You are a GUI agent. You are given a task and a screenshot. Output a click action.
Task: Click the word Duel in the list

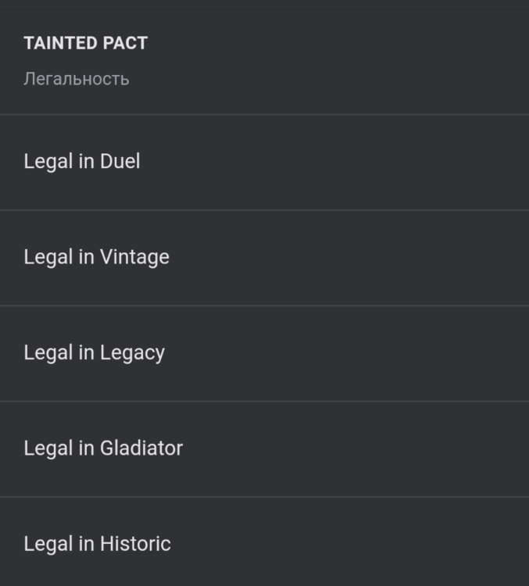coord(120,162)
